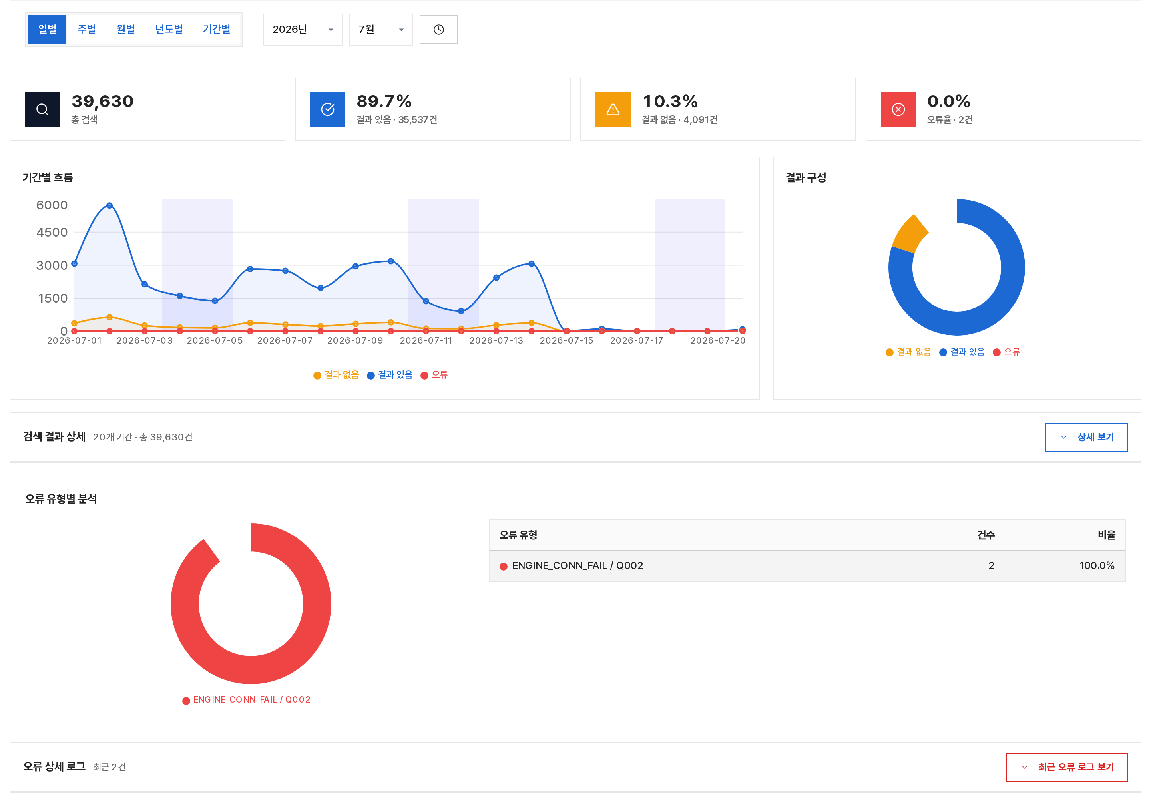Screen dimensions: 1151x812
Task: Toggle ENGINE_CONN_FAIL / Q002 legend under red donut
Action: click(x=246, y=700)
